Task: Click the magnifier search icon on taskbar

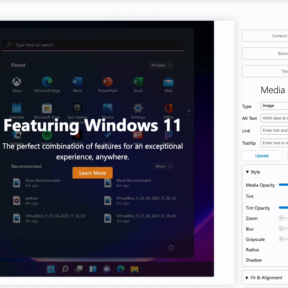Action: (65, 269)
